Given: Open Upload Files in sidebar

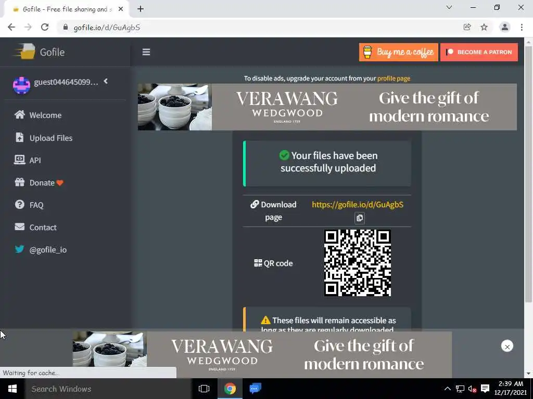Looking at the screenshot, I should pyautogui.click(x=44, y=138).
